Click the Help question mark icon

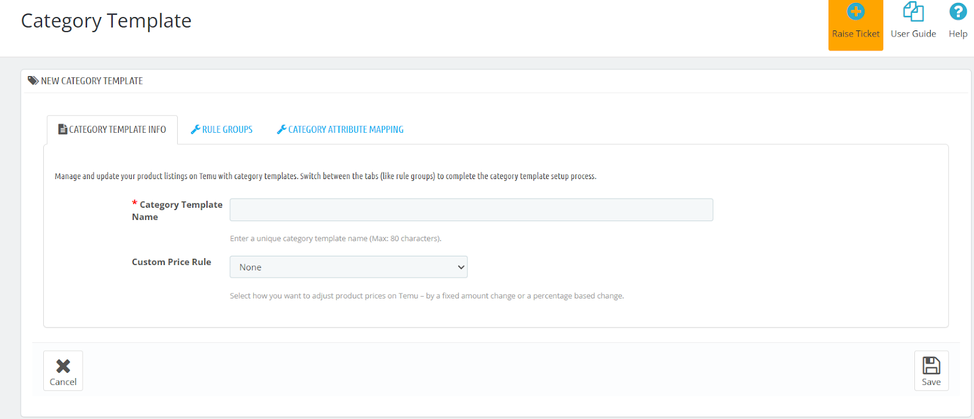click(958, 12)
